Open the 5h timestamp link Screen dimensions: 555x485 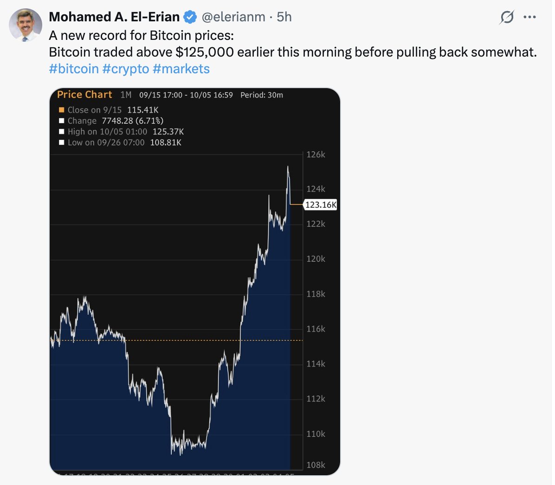point(284,17)
